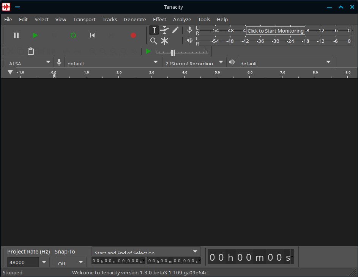Toggle loop playback

73,35
